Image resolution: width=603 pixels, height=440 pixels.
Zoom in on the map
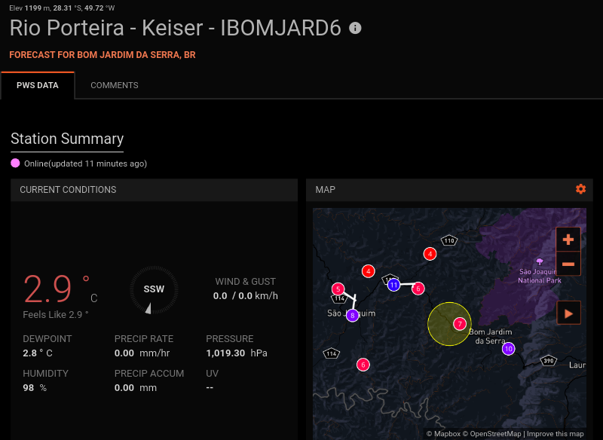tap(568, 240)
